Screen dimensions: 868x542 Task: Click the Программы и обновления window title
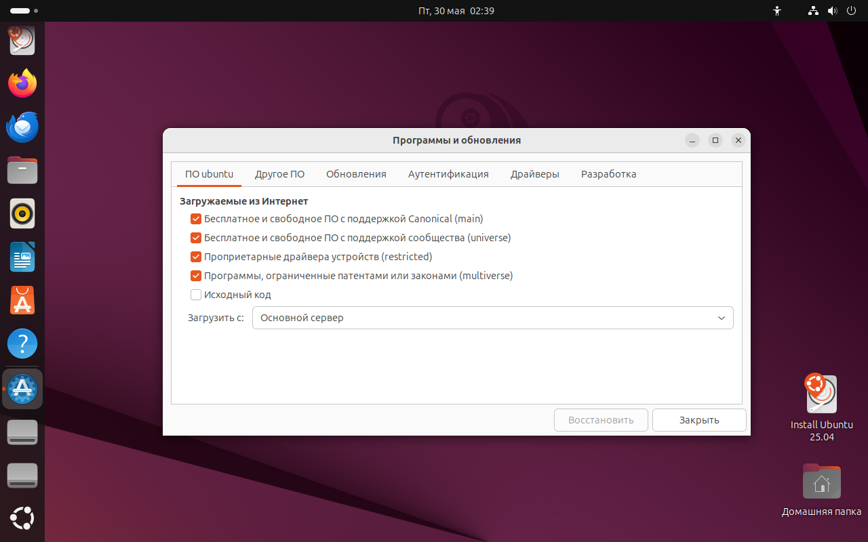[456, 140]
